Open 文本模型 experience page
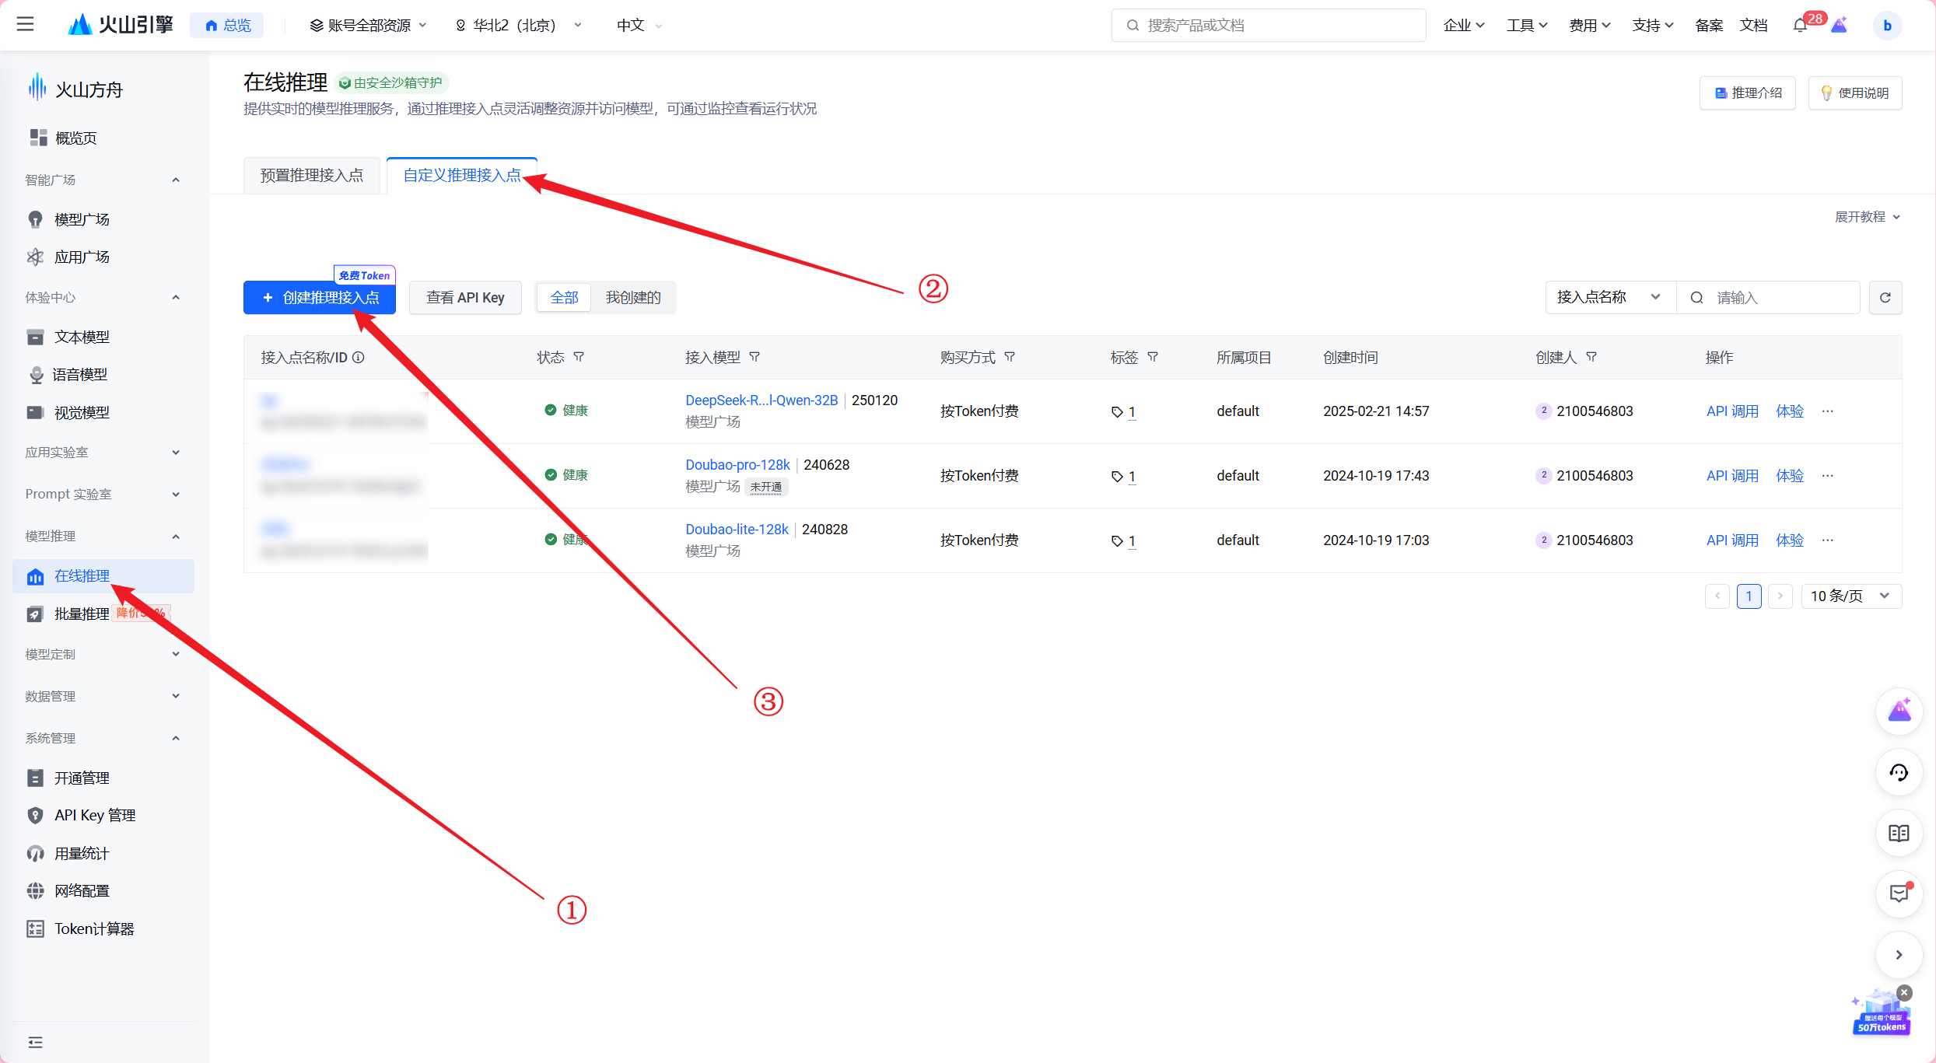Image resolution: width=1936 pixels, height=1063 pixels. [x=82, y=337]
